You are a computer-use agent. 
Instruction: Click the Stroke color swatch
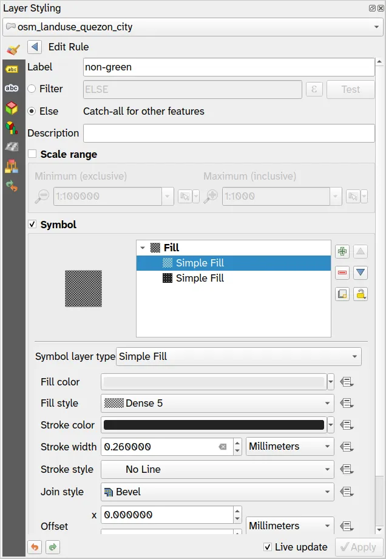214,425
